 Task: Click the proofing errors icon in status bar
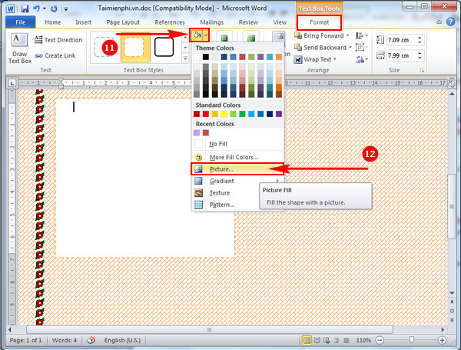[x=91, y=339]
